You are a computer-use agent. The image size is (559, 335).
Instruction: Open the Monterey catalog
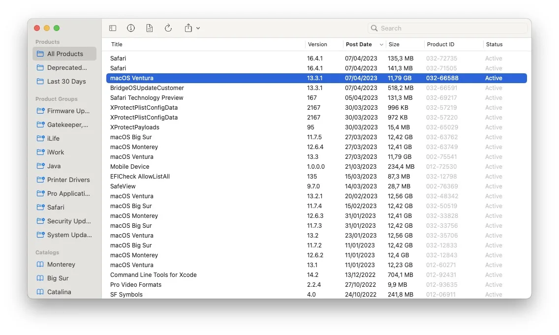(64, 265)
